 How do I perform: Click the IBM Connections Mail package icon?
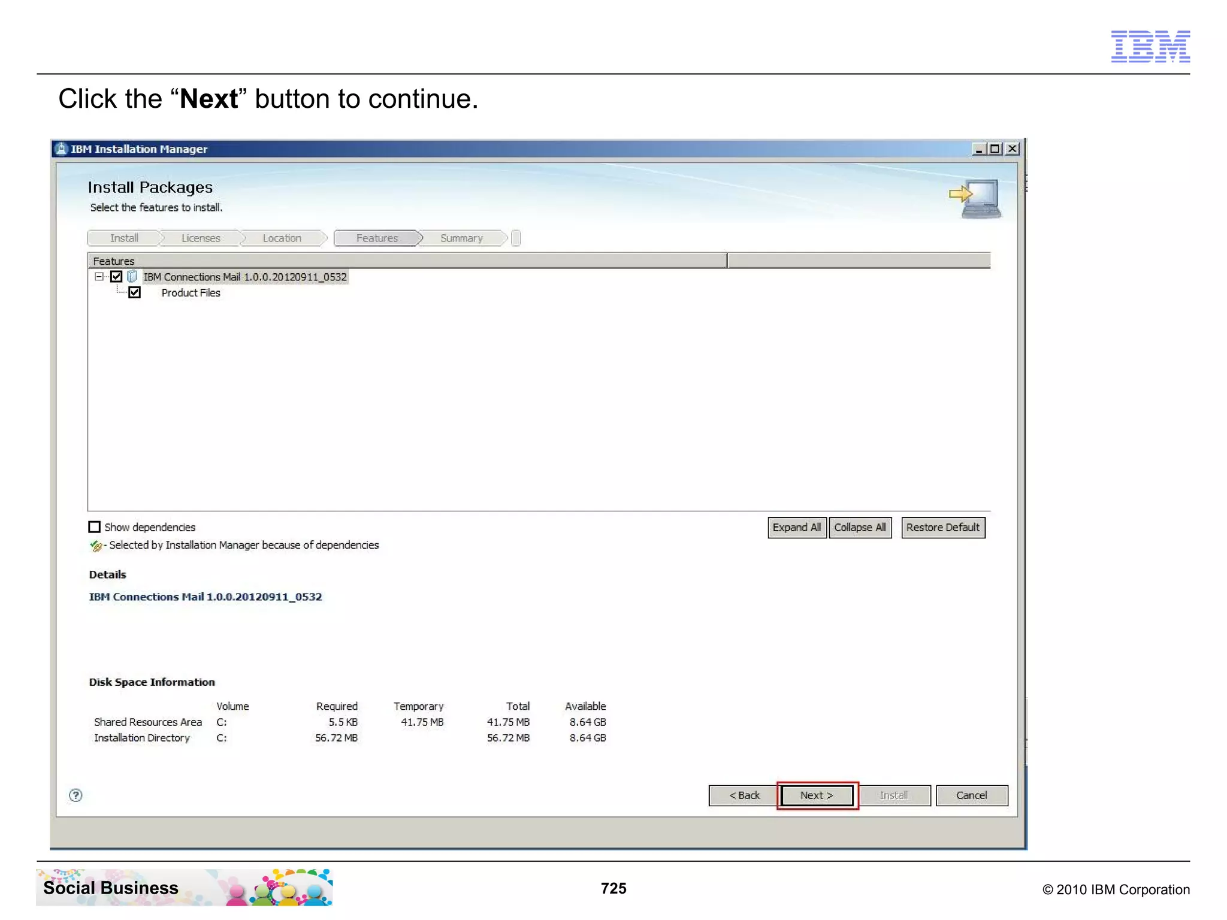click(132, 277)
